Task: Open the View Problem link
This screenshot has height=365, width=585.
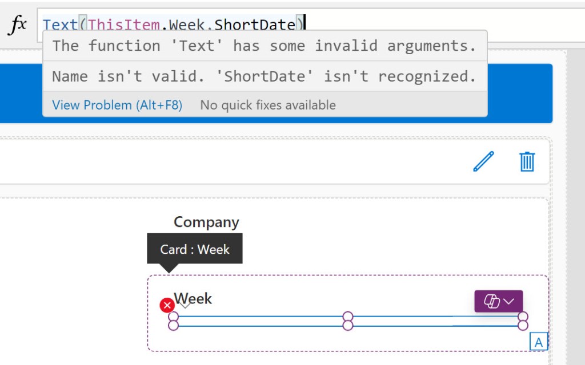Action: 117,105
